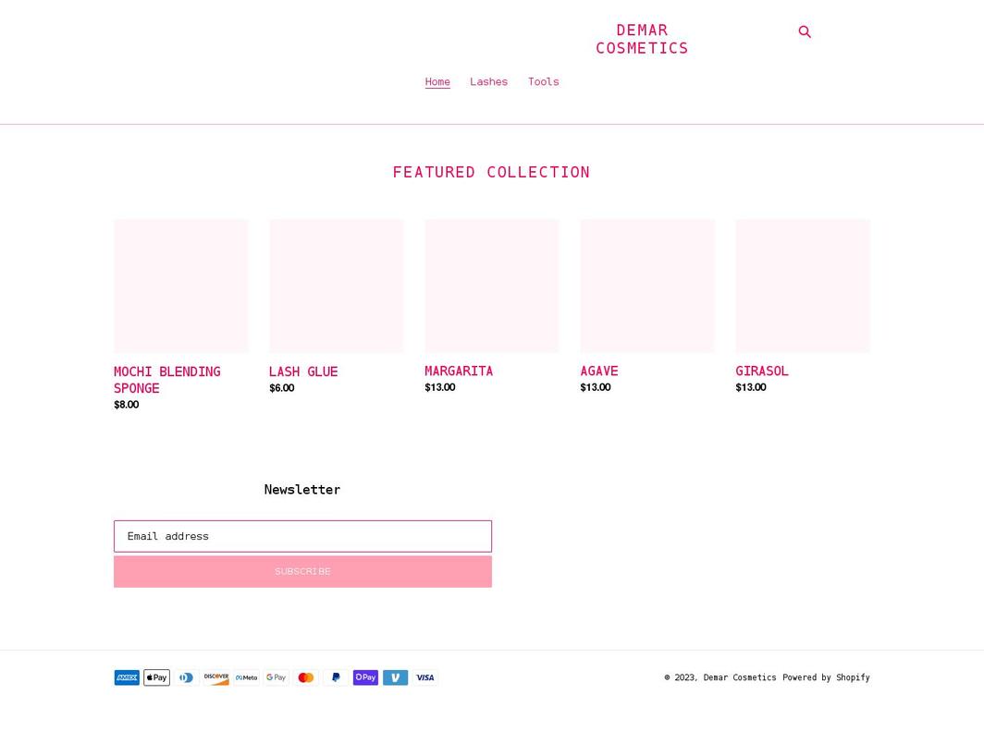Click the Google Pay payment icon
Screen dimensions: 984x731
coord(276,677)
